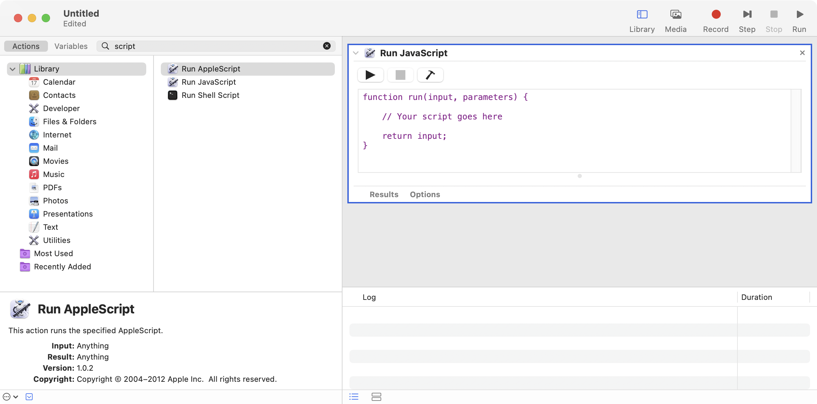Click the Untitled document title
Screen dimensions: 817x404
point(81,13)
